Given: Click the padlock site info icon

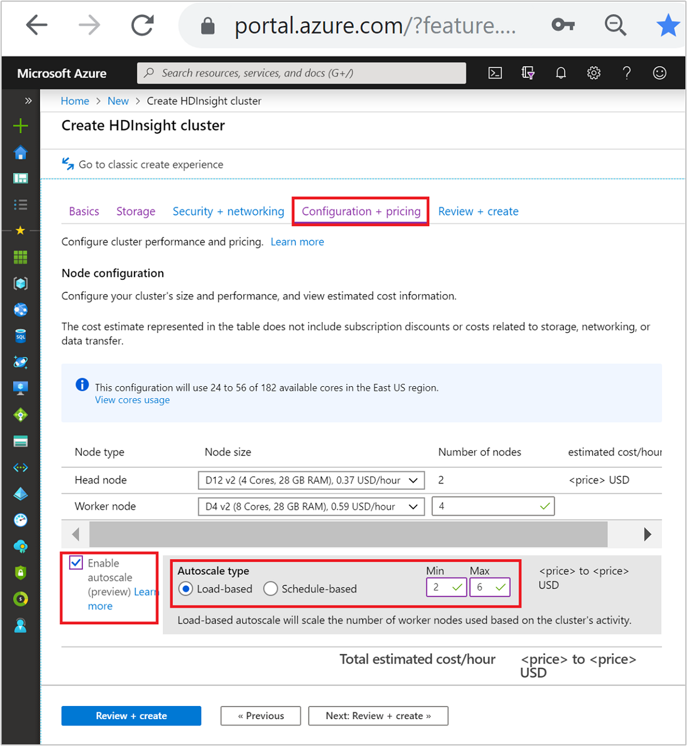Looking at the screenshot, I should point(208,26).
